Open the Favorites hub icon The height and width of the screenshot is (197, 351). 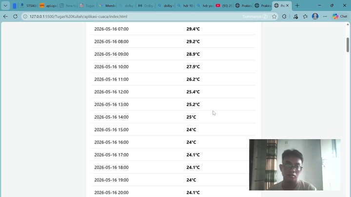click(305, 17)
